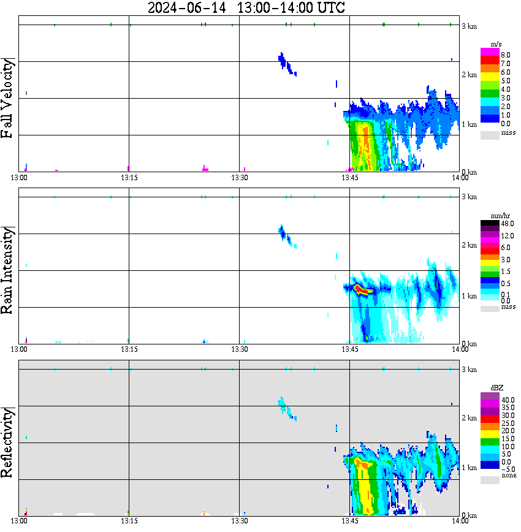
Task: Select the Fall Velocity axis label
Action: click(x=7, y=98)
